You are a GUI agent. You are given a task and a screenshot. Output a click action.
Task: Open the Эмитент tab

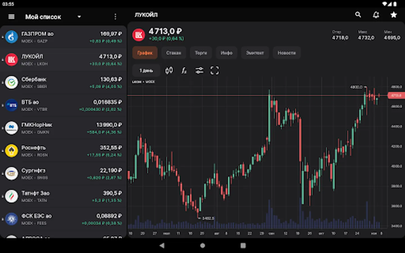[255, 53]
